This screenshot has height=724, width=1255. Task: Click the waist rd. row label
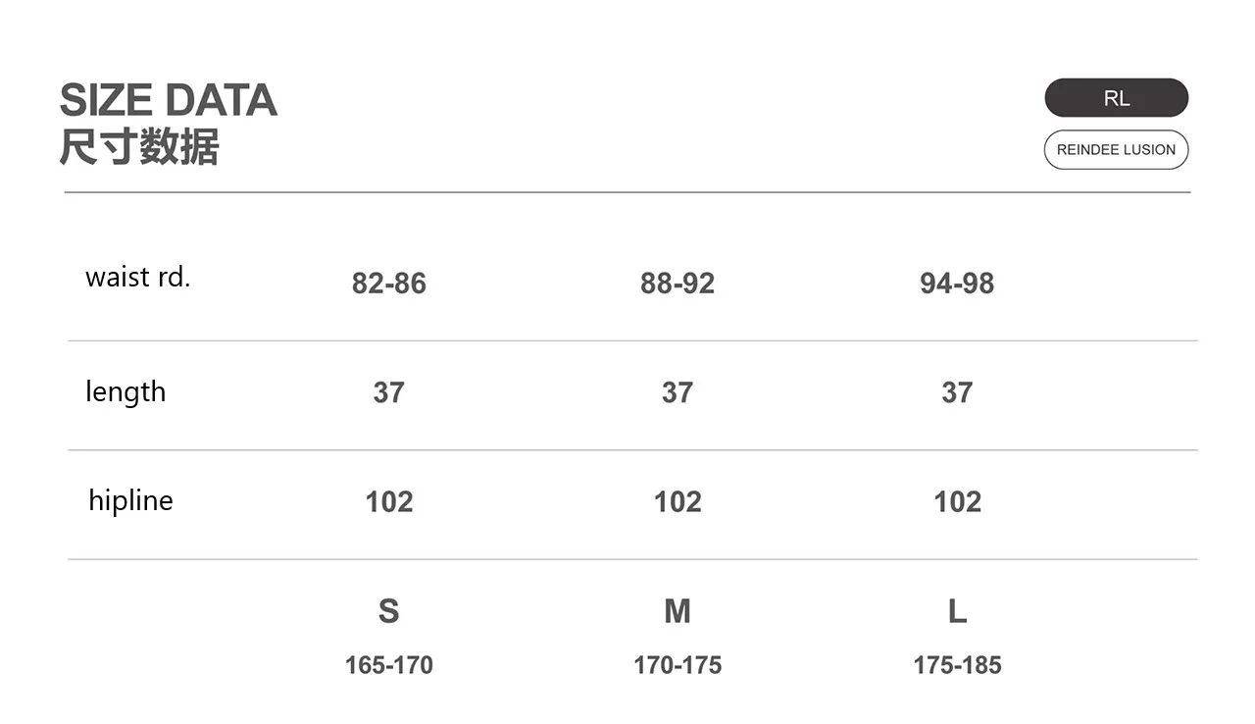tap(138, 277)
